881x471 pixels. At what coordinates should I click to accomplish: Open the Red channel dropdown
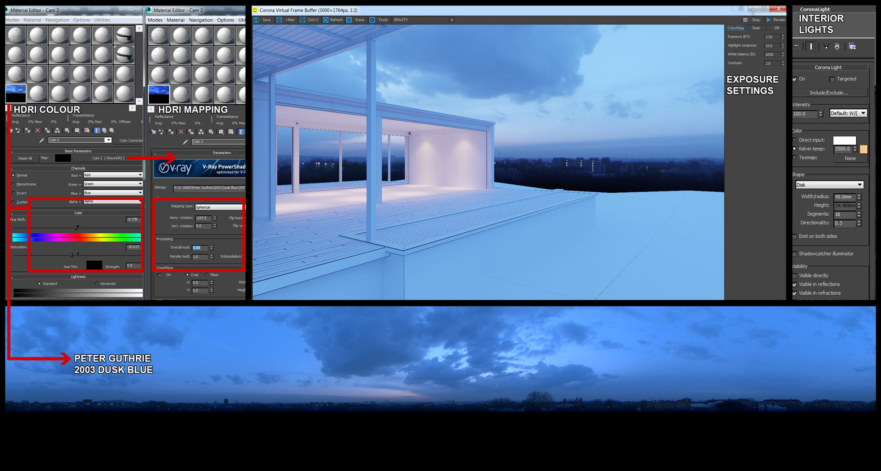click(x=112, y=175)
